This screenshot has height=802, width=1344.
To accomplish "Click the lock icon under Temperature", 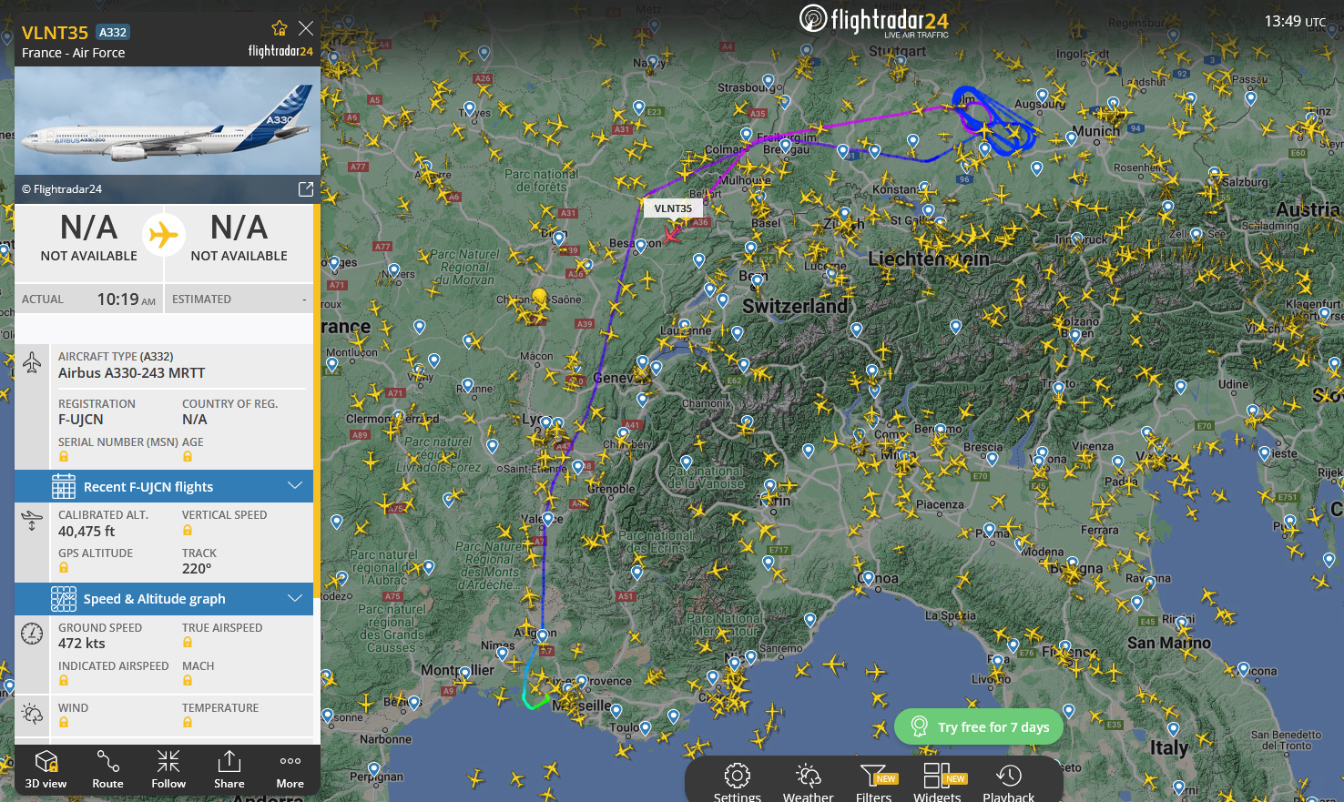I will 188,723.
